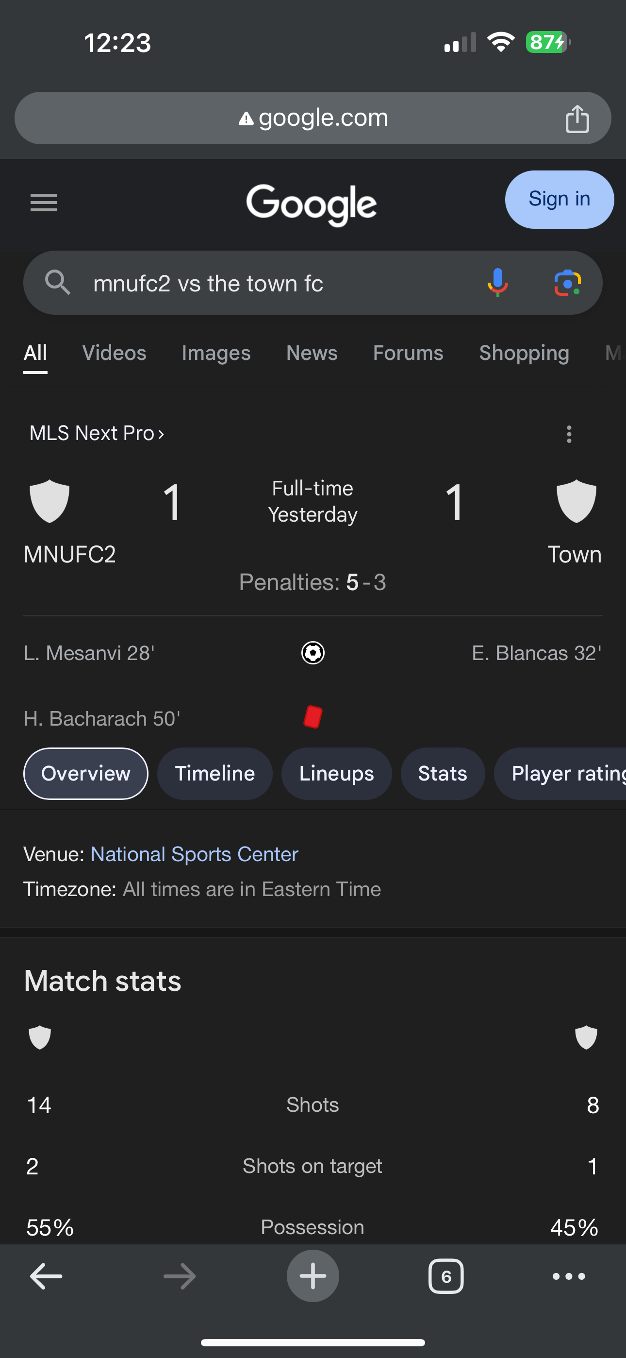Select the Lineups chip

pos(336,773)
